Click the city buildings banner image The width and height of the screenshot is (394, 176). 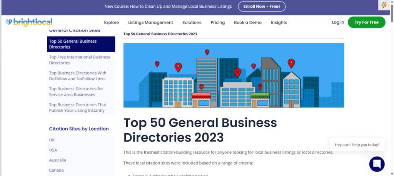[234, 75]
